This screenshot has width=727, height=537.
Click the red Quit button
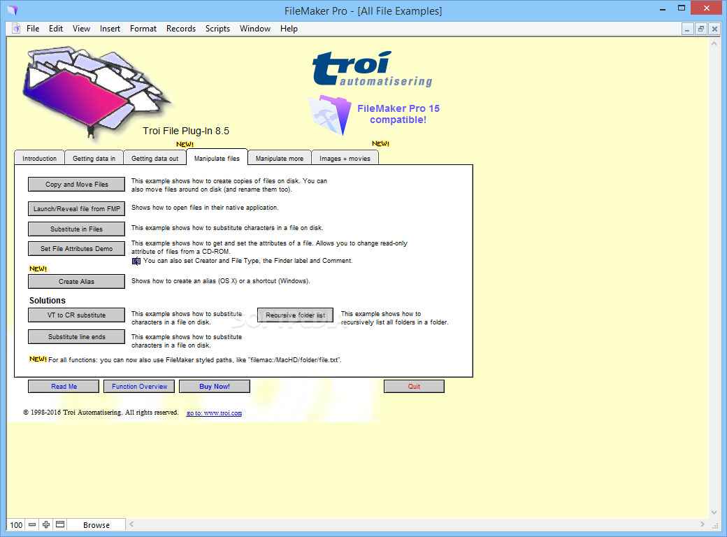414,386
